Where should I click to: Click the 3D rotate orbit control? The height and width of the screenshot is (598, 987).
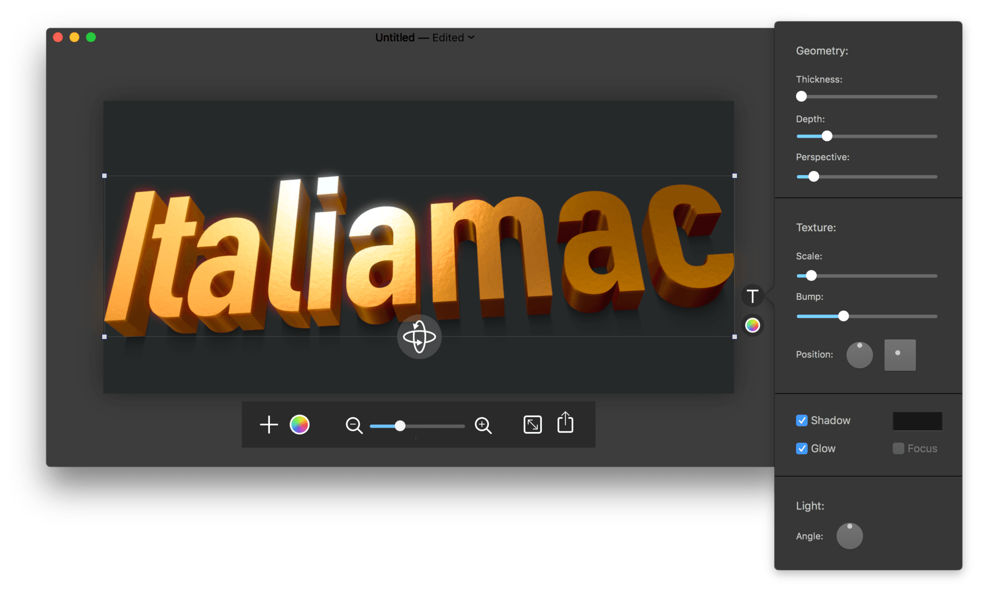pos(419,337)
